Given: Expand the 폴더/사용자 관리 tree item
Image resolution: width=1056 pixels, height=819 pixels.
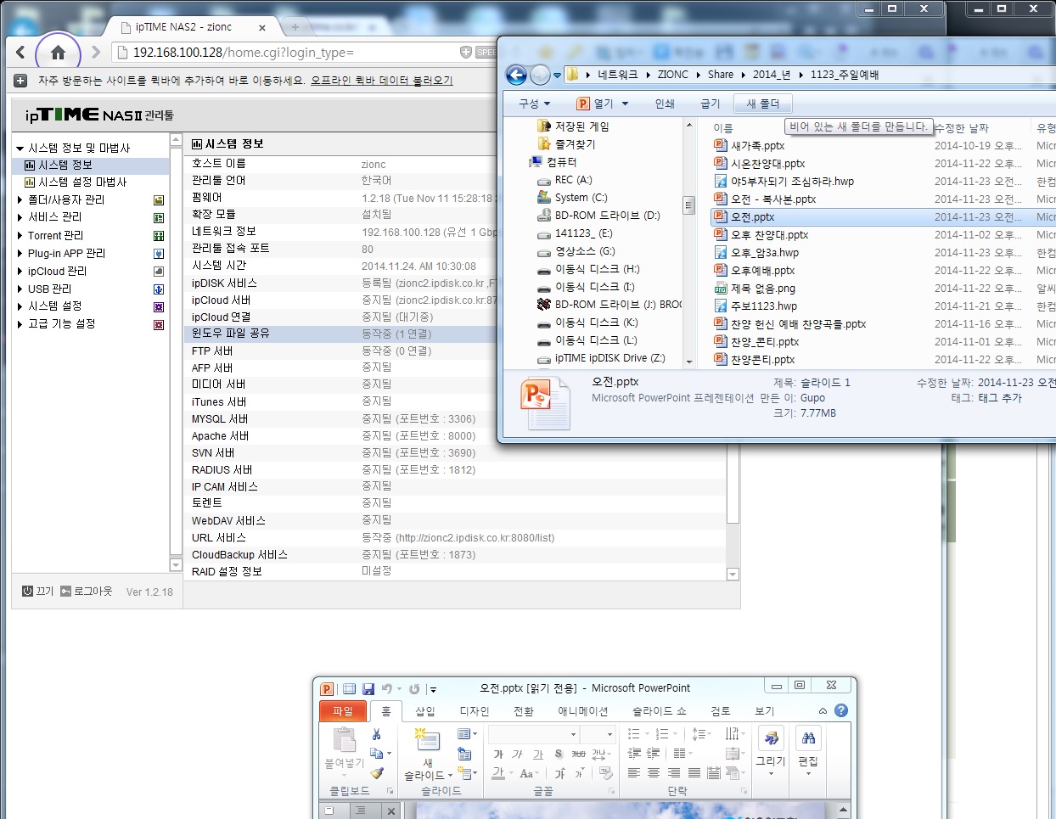Looking at the screenshot, I should [20, 200].
